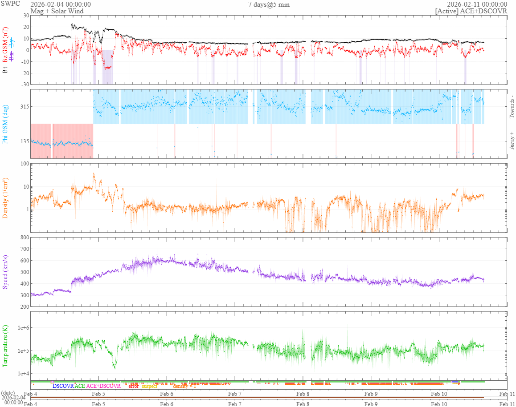Click the end timestamp 2026-02-11 00:00:00
This screenshot has height=407, width=516.
coord(477,4)
